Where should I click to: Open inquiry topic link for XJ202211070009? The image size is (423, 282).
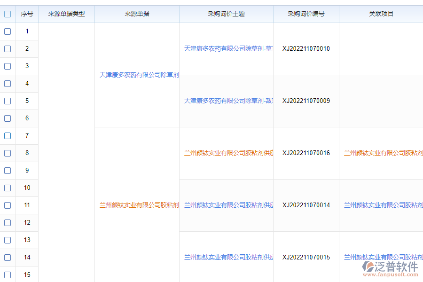point(228,101)
